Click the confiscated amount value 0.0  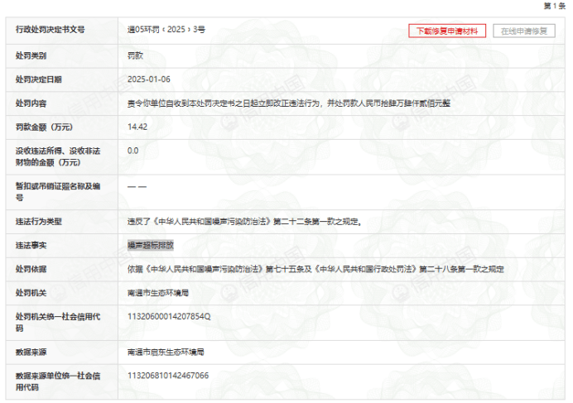click(x=133, y=151)
